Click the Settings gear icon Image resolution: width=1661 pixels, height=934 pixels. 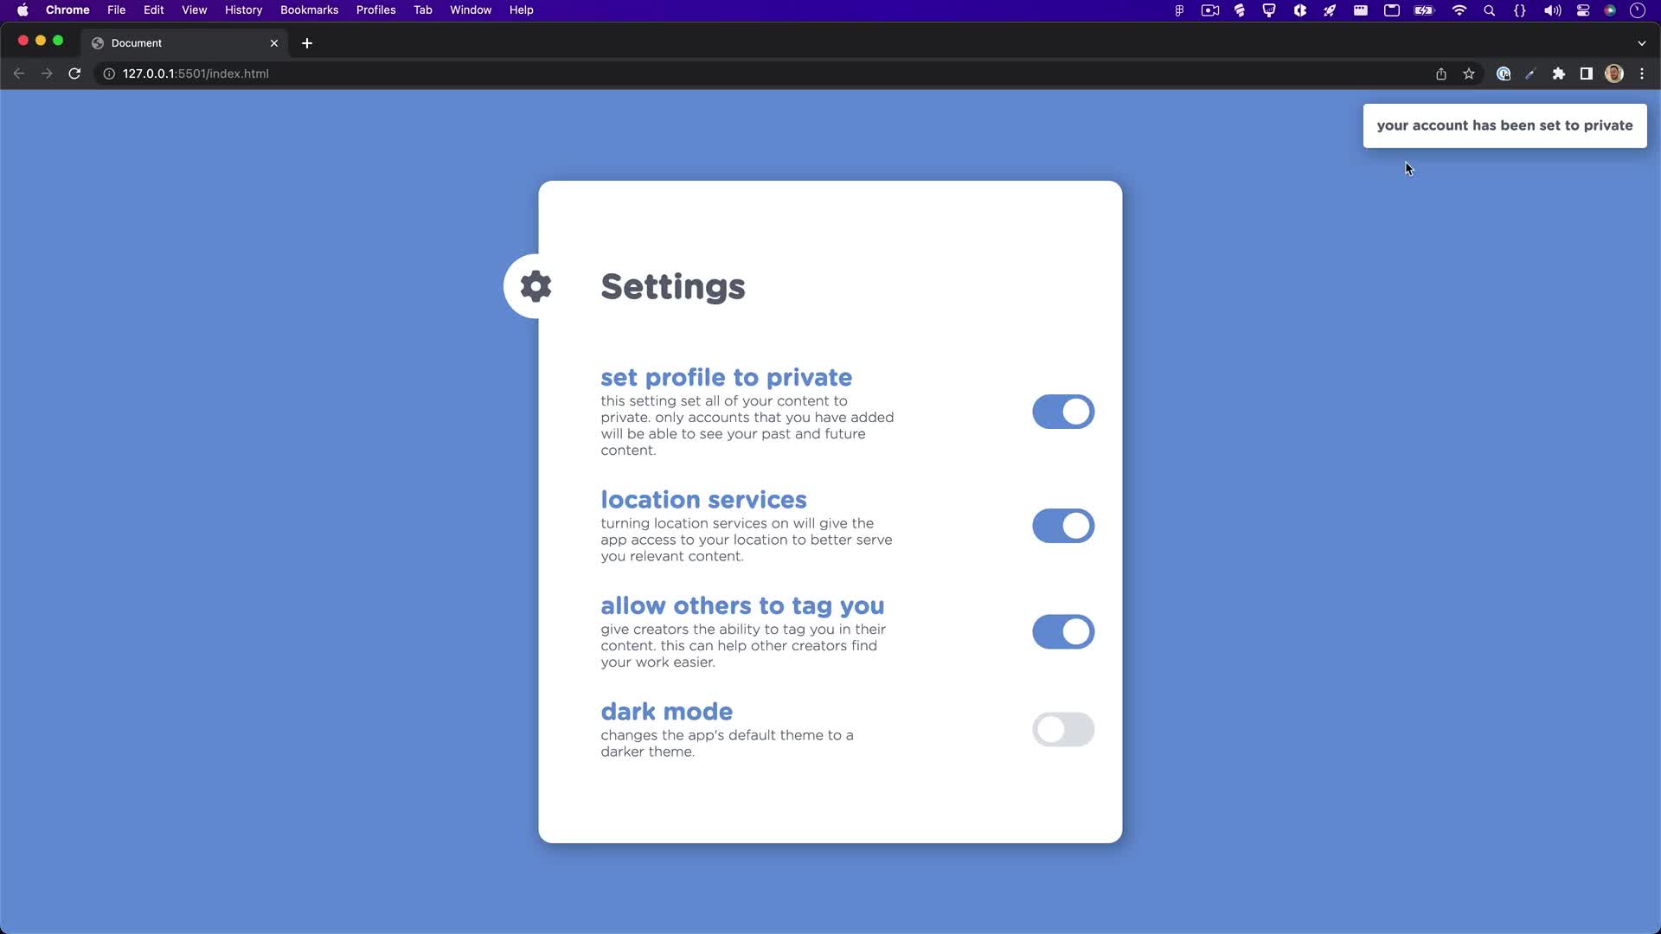click(535, 286)
